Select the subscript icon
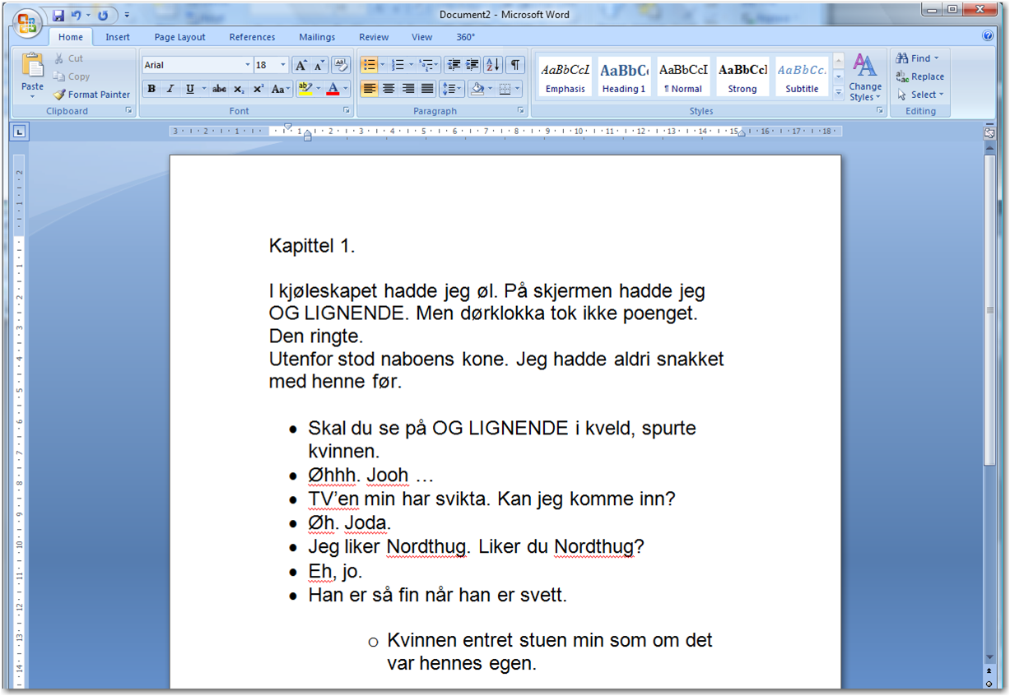Viewport: 1010px width, 696px height. point(238,88)
